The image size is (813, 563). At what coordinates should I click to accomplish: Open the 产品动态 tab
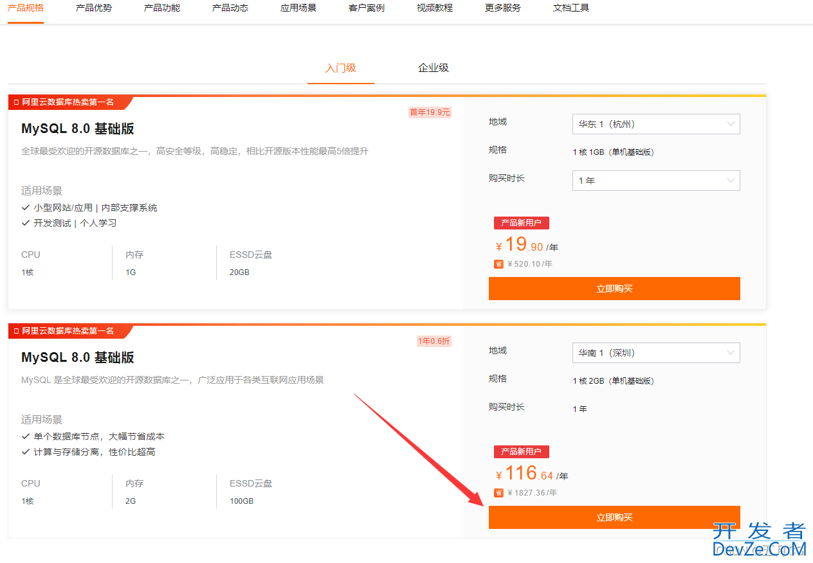(230, 8)
